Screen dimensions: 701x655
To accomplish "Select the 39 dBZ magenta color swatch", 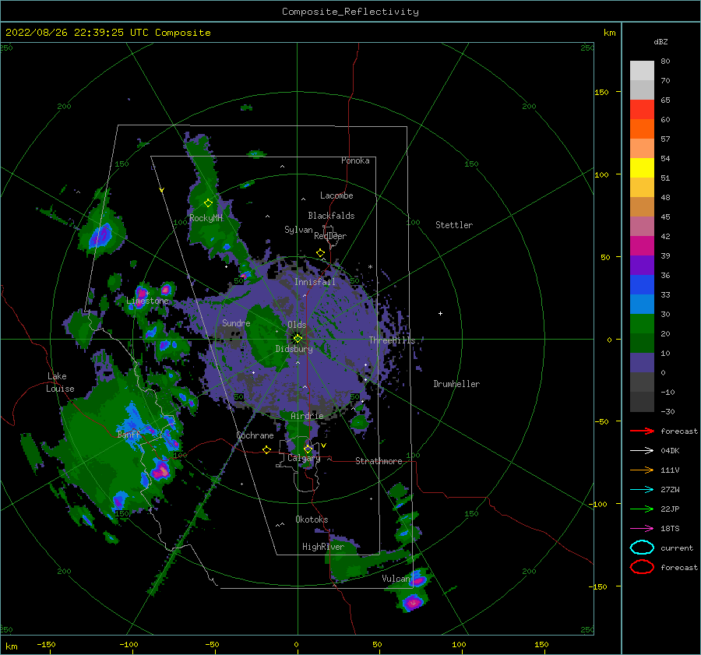I will 642,245.
